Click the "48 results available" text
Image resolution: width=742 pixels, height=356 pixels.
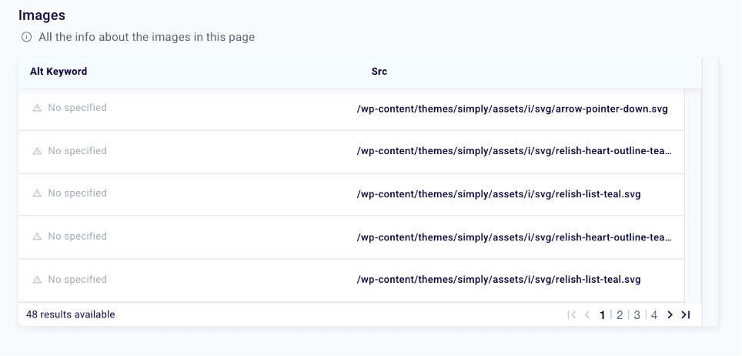click(70, 314)
